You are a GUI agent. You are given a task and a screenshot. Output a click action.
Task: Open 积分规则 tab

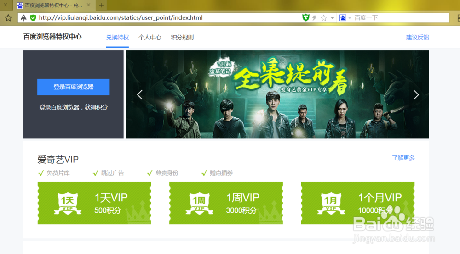tap(182, 38)
